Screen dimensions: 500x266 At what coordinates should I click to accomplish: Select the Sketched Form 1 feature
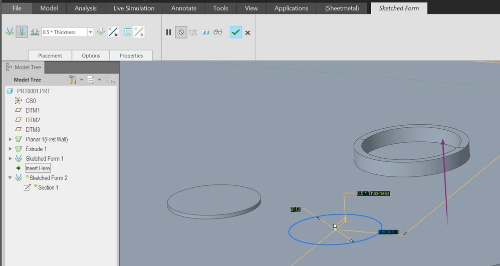[x=44, y=158]
